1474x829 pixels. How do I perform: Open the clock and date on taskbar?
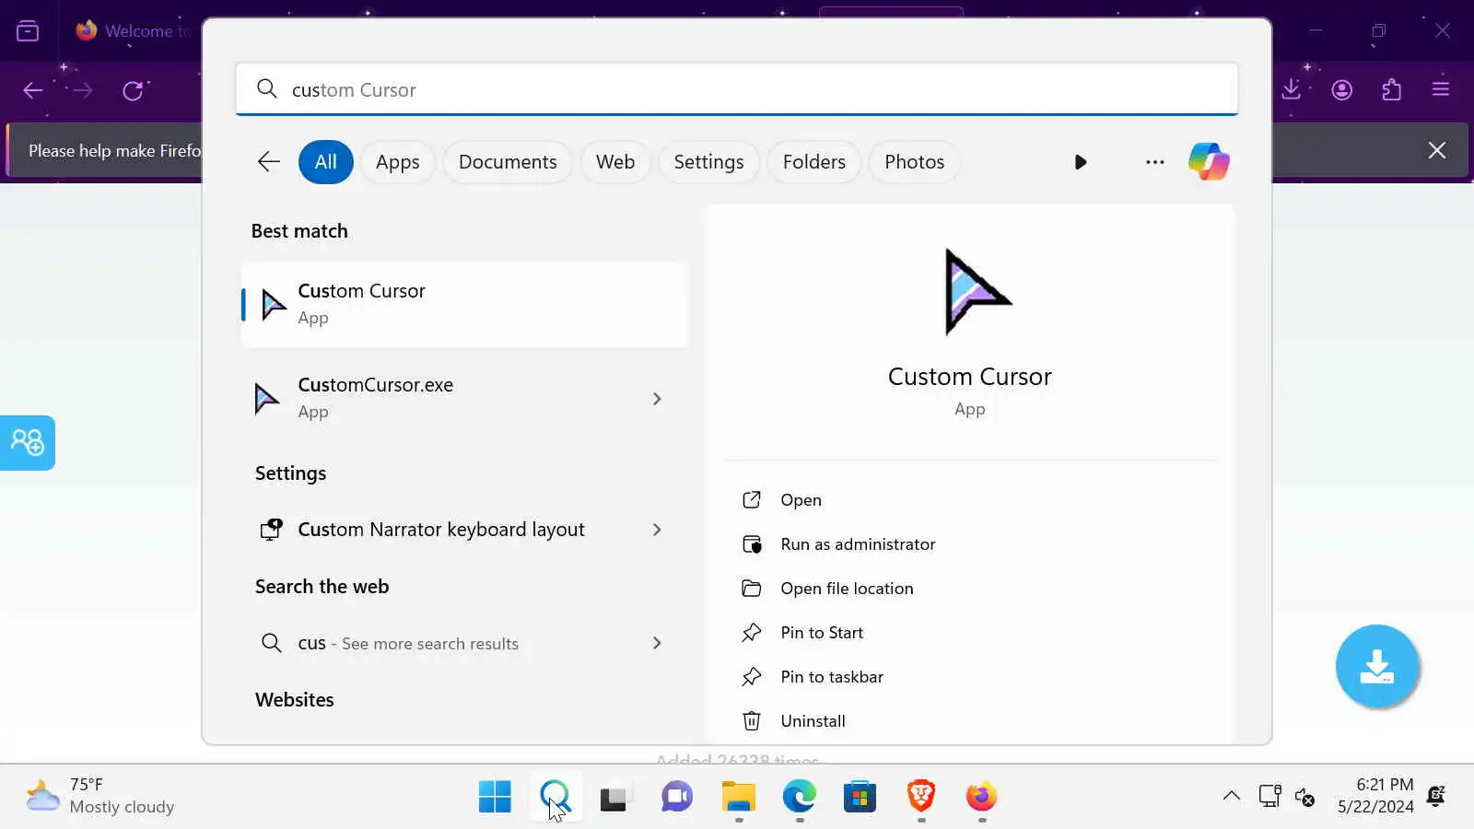point(1375,796)
